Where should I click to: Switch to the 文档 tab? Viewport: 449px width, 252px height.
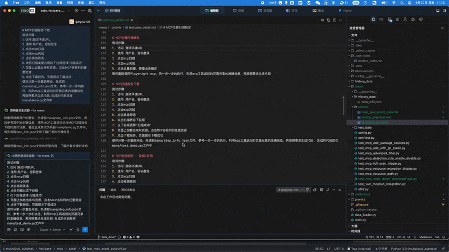[292, 11]
